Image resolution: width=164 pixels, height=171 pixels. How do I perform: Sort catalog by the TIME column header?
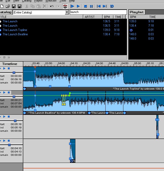(x=118, y=17)
